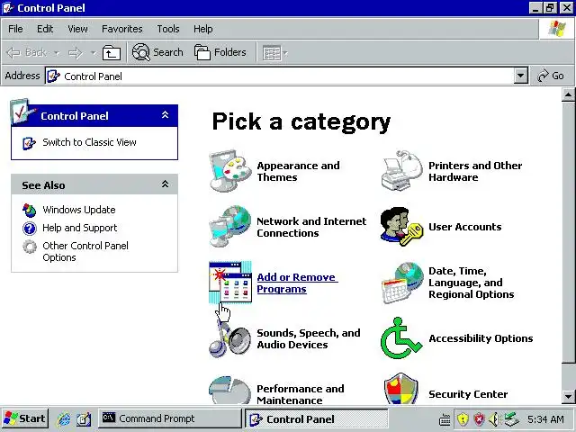The image size is (576, 432).
Task: Open the Help and Support link
Action: pyautogui.click(x=80, y=228)
